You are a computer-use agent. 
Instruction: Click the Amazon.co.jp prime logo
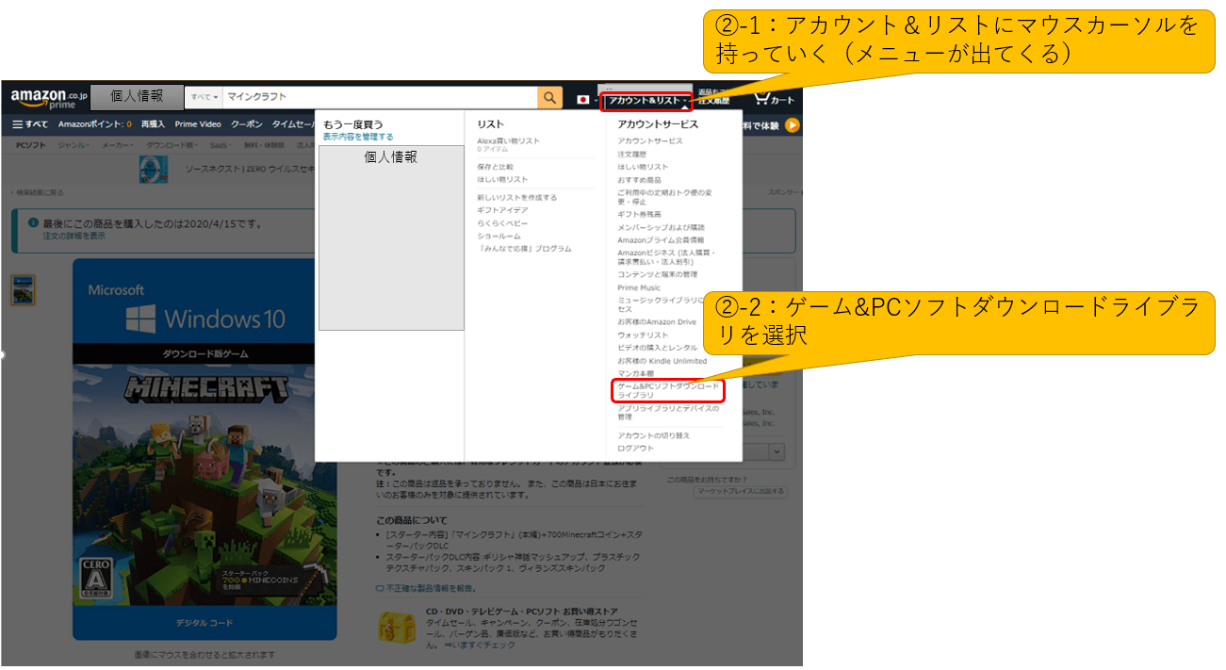[49, 97]
